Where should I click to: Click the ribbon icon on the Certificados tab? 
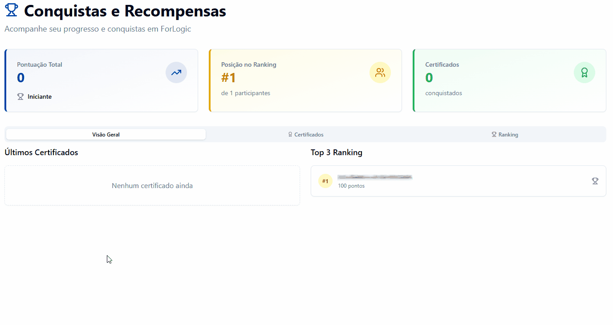[290, 135]
